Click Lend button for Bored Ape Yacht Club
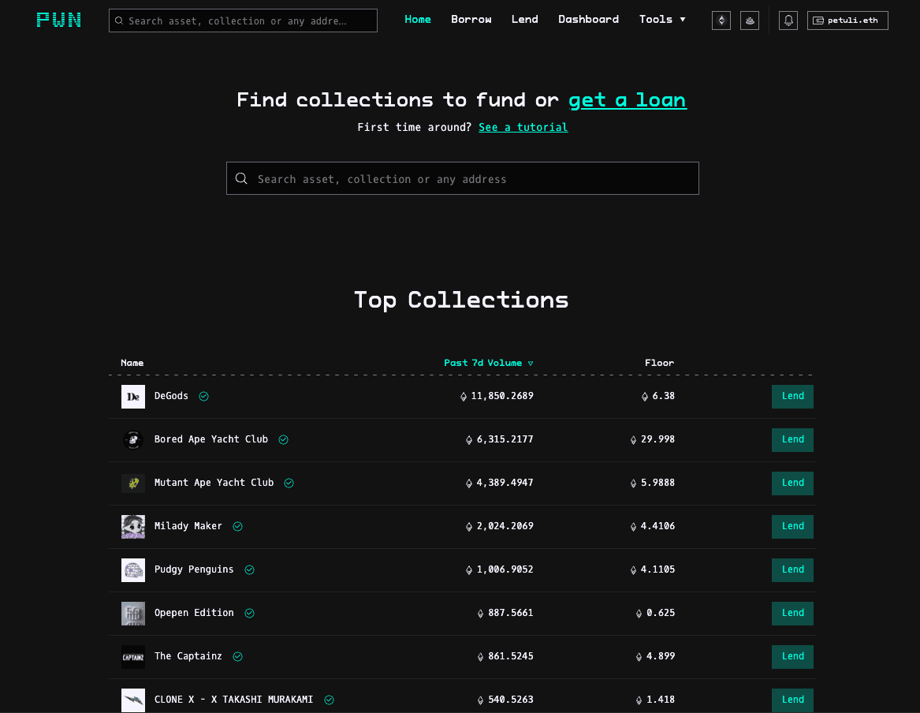Viewport: 920px width, 713px height. click(x=792, y=439)
